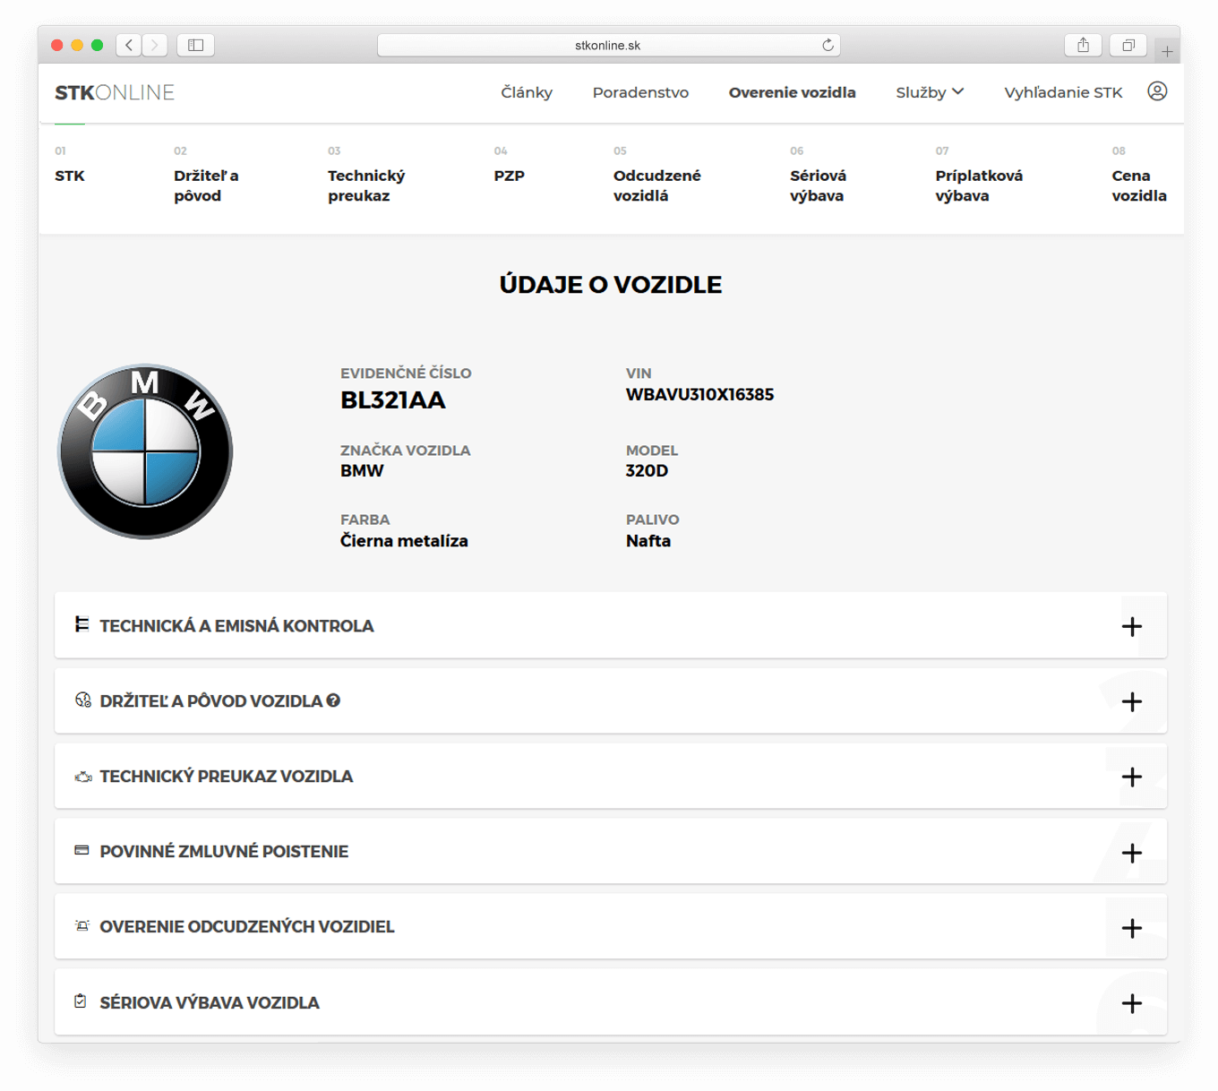Screen dimensions: 1218x1091
Task: Select step 06 Sériová výbava
Action: point(818,175)
